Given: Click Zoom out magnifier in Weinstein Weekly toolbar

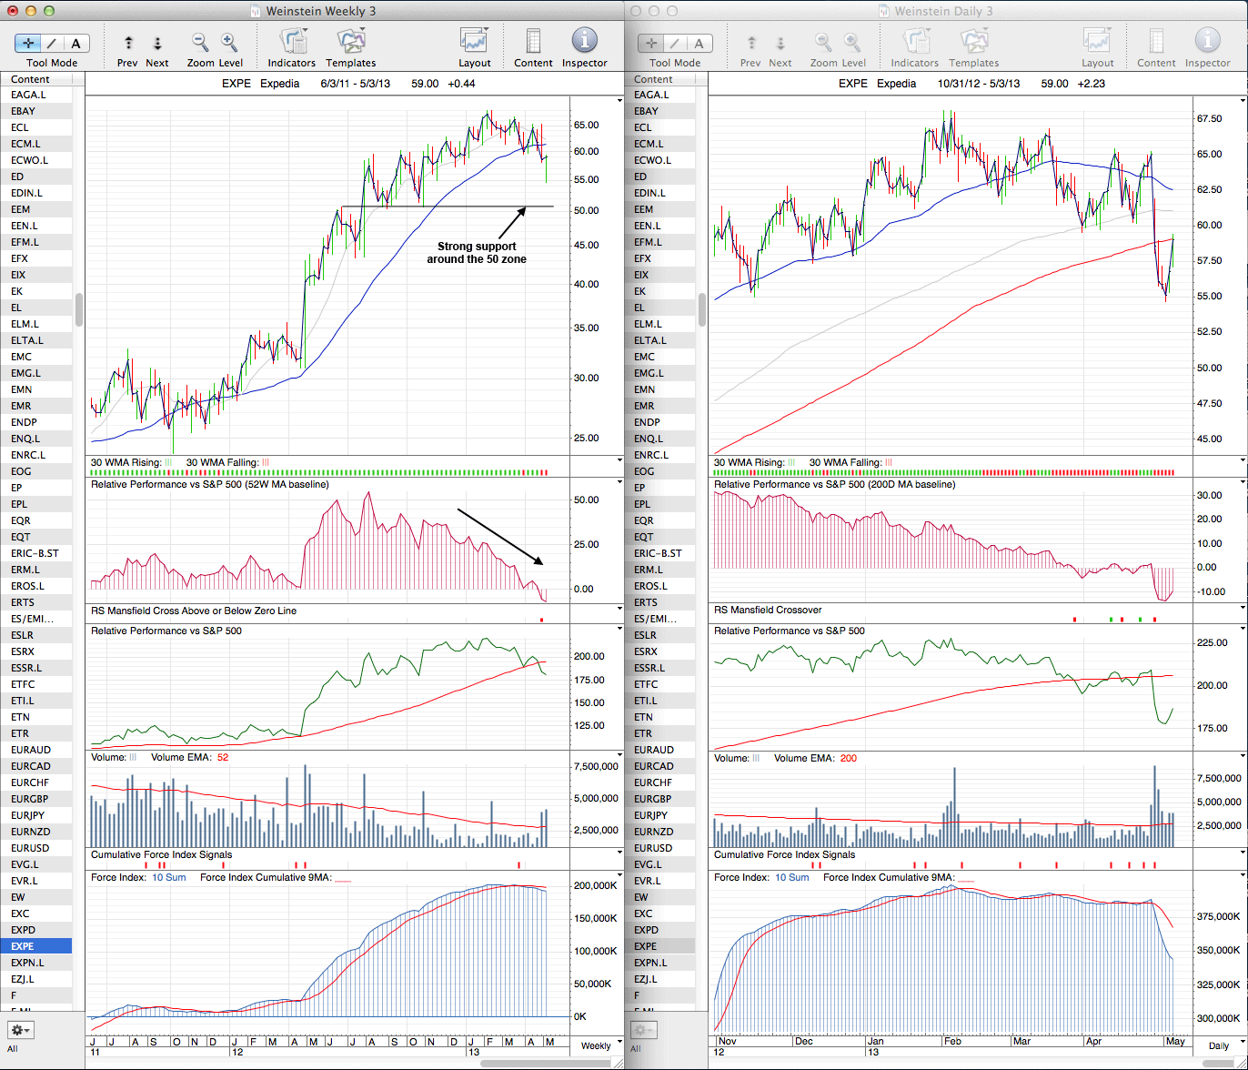Looking at the screenshot, I should (x=200, y=43).
